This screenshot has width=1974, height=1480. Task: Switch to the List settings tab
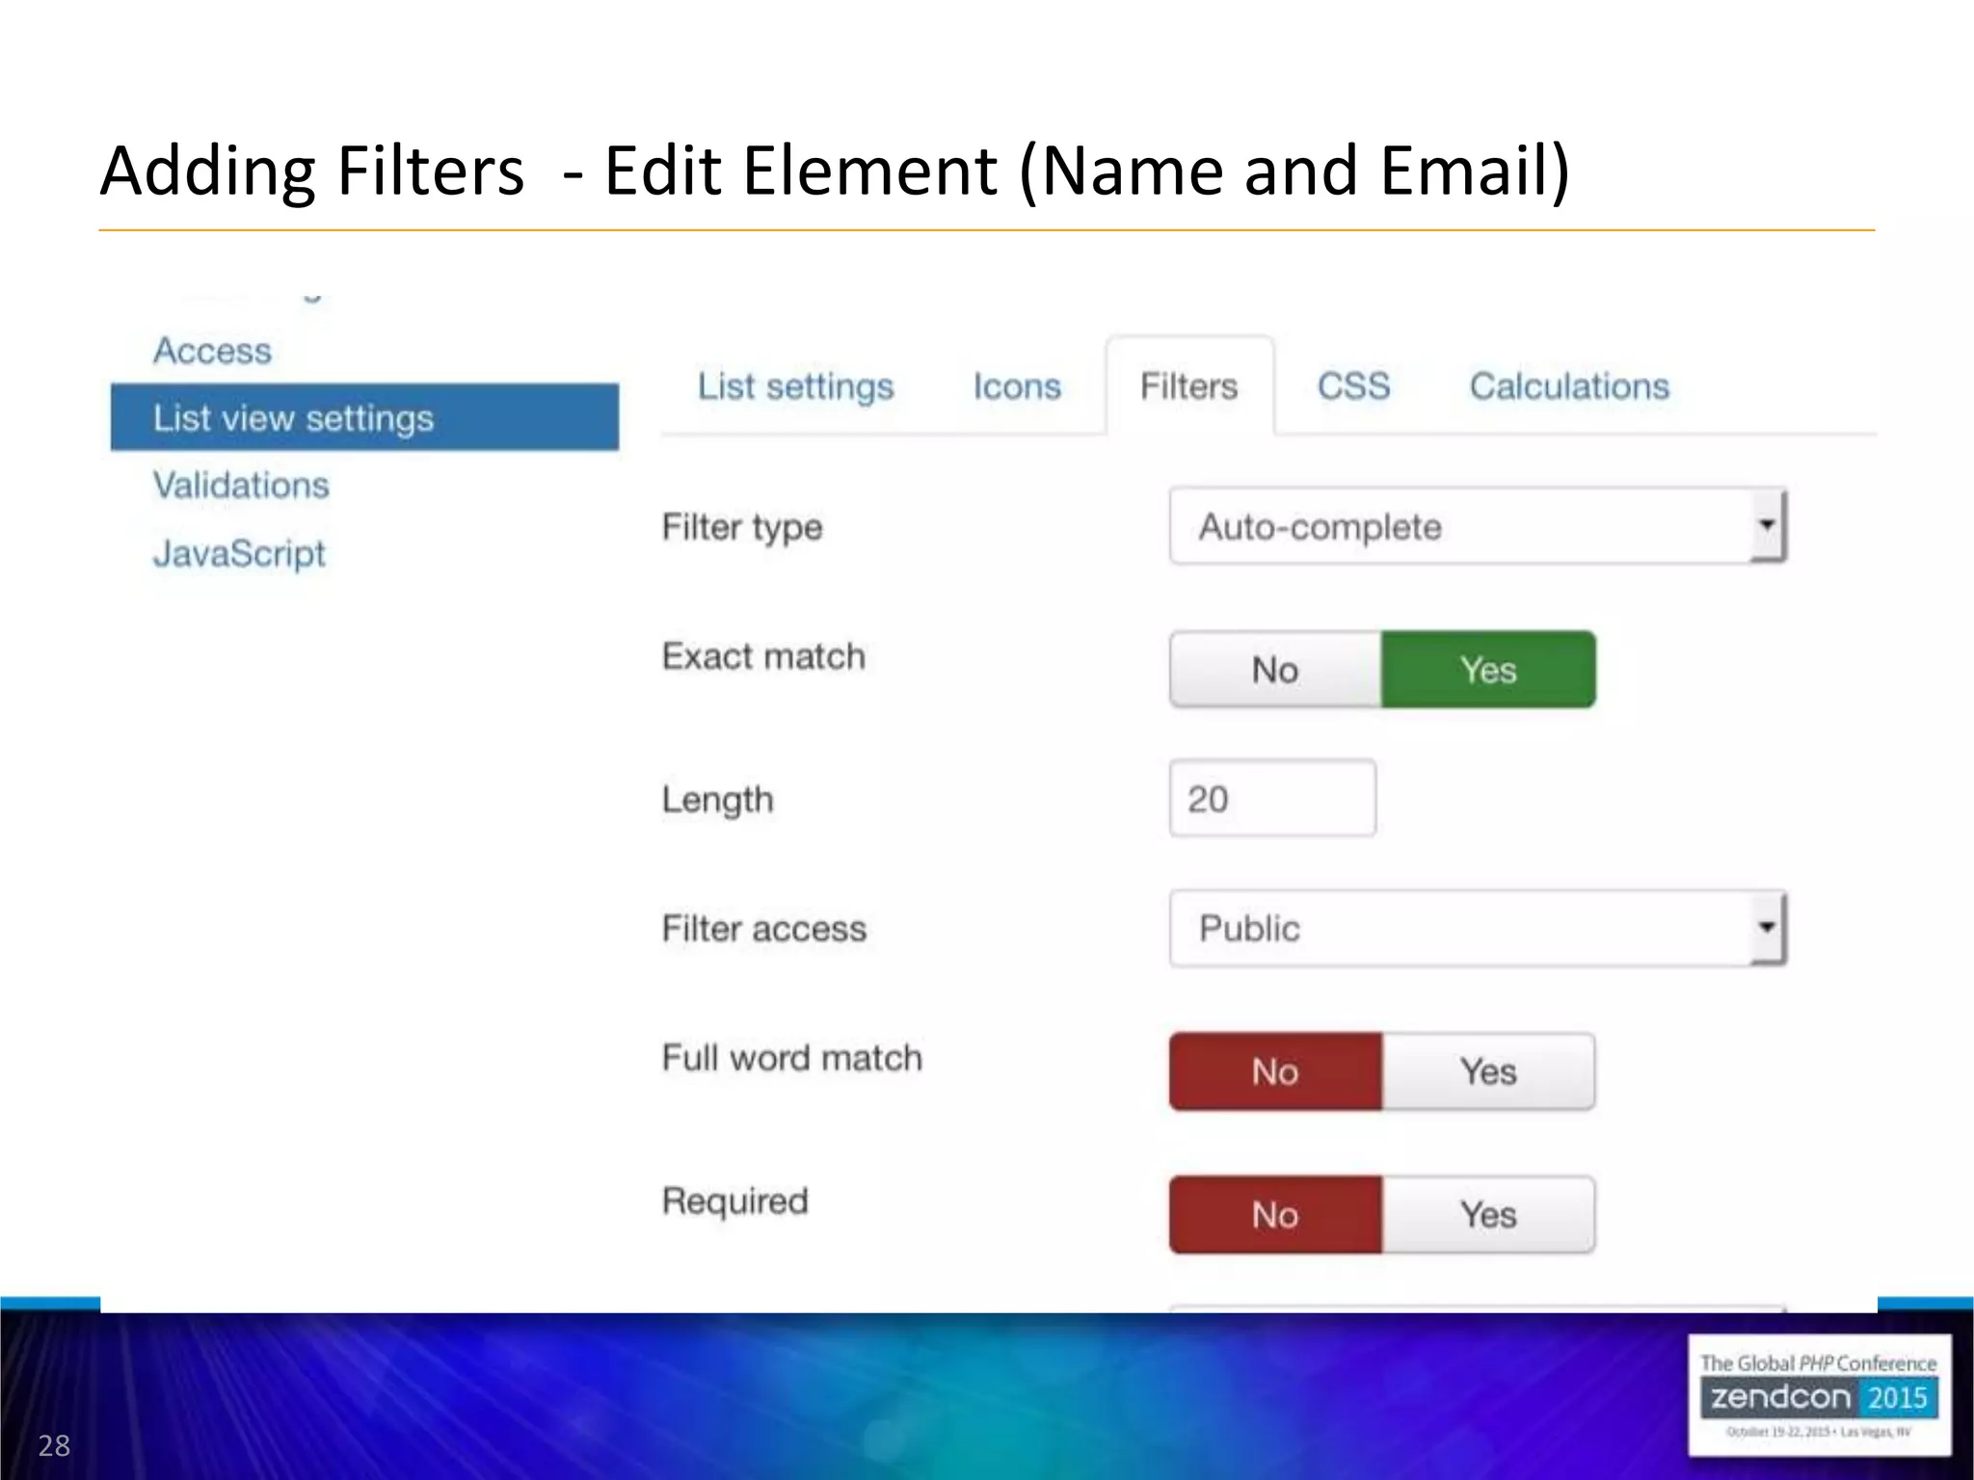pyautogui.click(x=795, y=386)
